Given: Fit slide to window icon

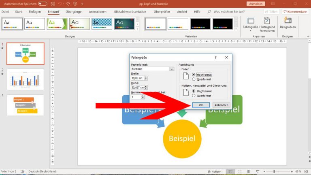Looking at the screenshot, I should coord(306,171).
